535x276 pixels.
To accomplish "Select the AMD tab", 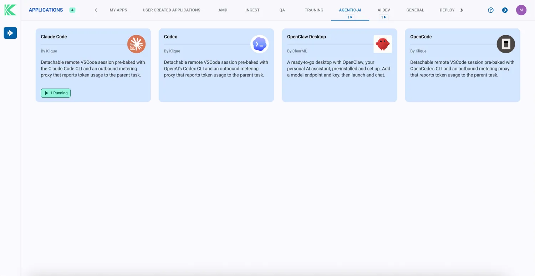I will [x=223, y=10].
